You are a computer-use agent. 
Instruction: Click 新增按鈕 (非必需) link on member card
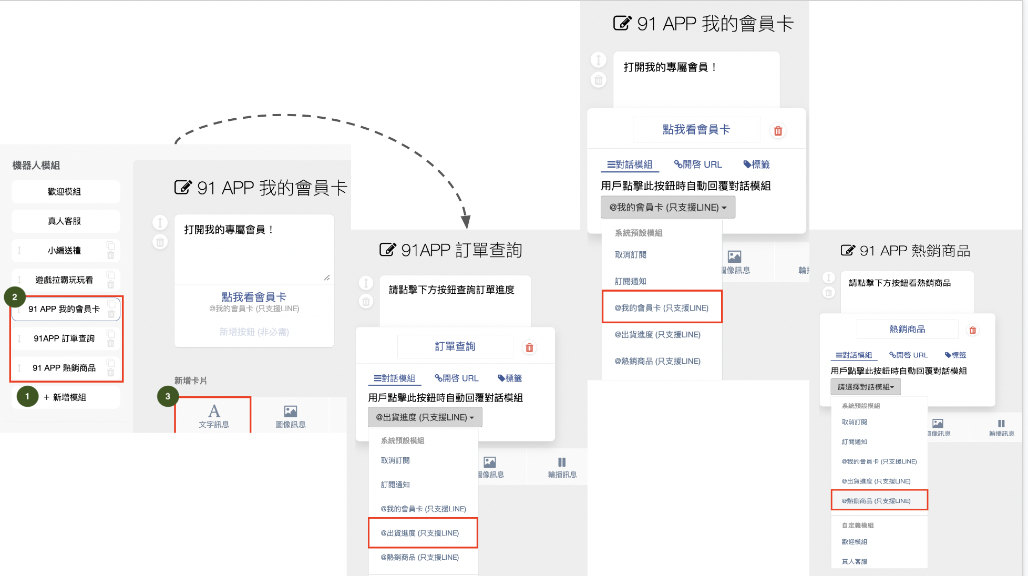pos(254,332)
